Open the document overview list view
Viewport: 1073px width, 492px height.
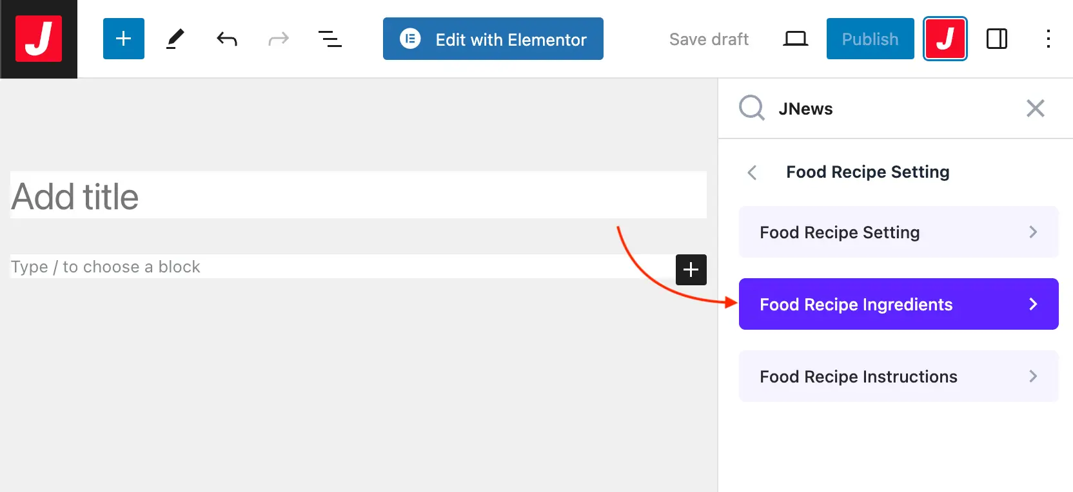[330, 39]
